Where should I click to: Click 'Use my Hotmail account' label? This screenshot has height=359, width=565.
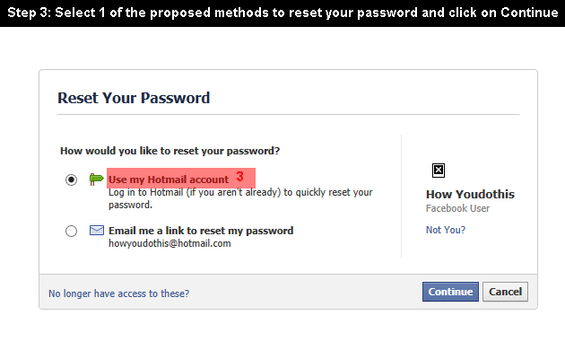[x=169, y=179]
